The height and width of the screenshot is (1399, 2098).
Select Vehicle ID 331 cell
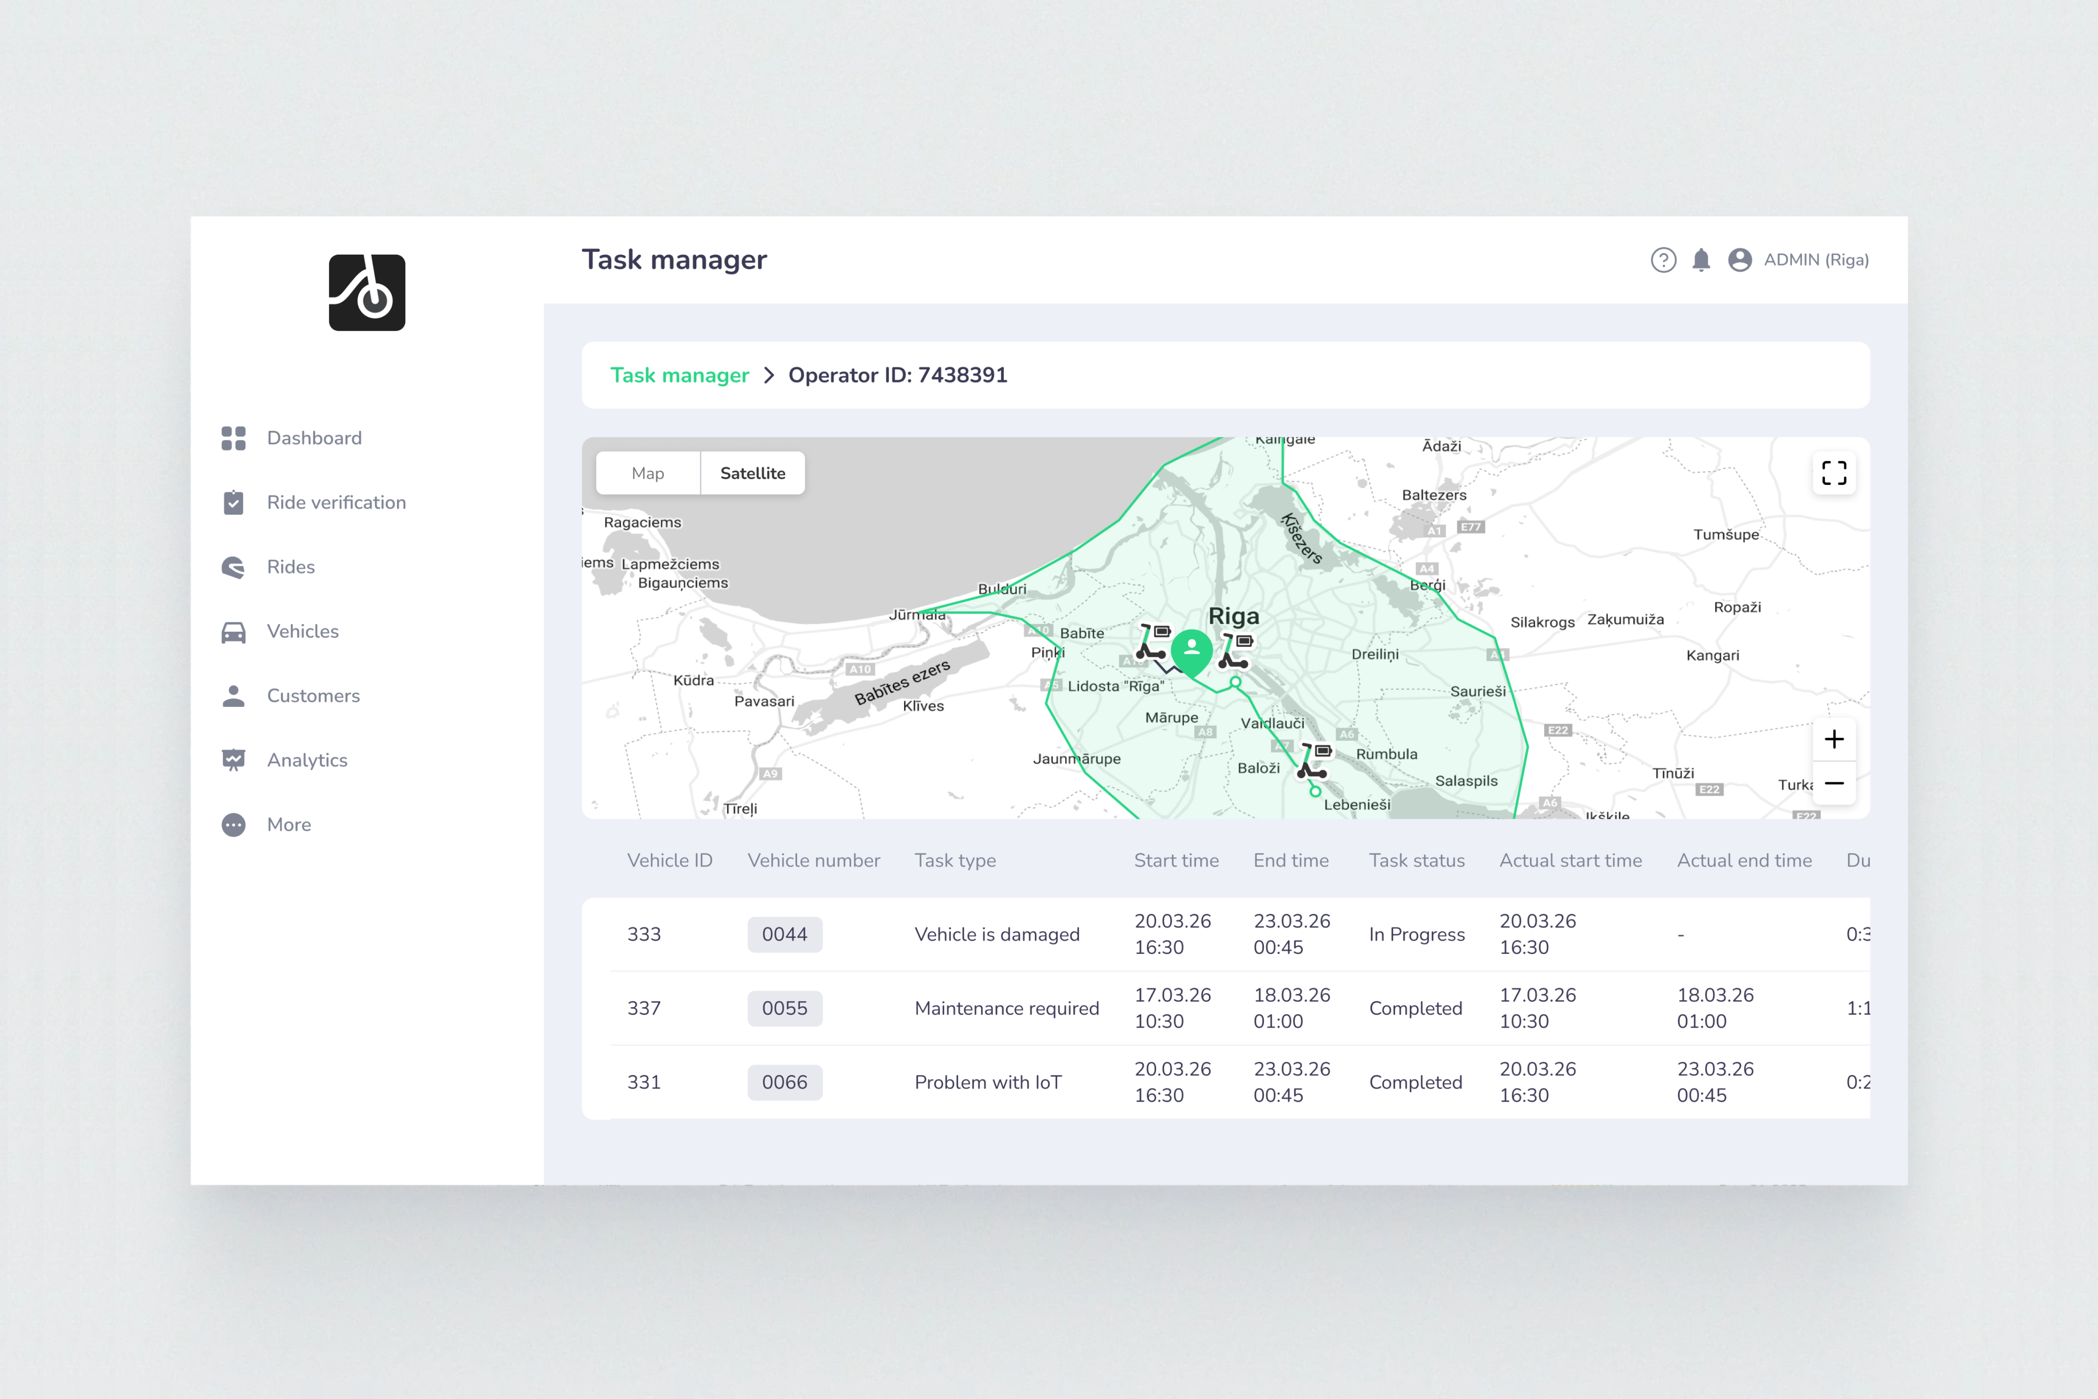coord(644,1082)
